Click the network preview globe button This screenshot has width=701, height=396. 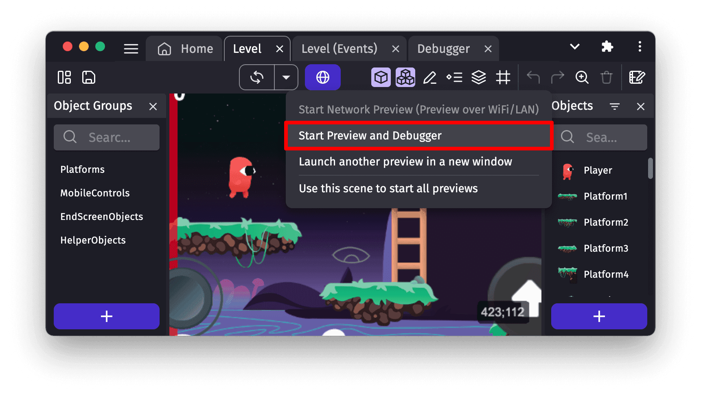[x=322, y=77]
